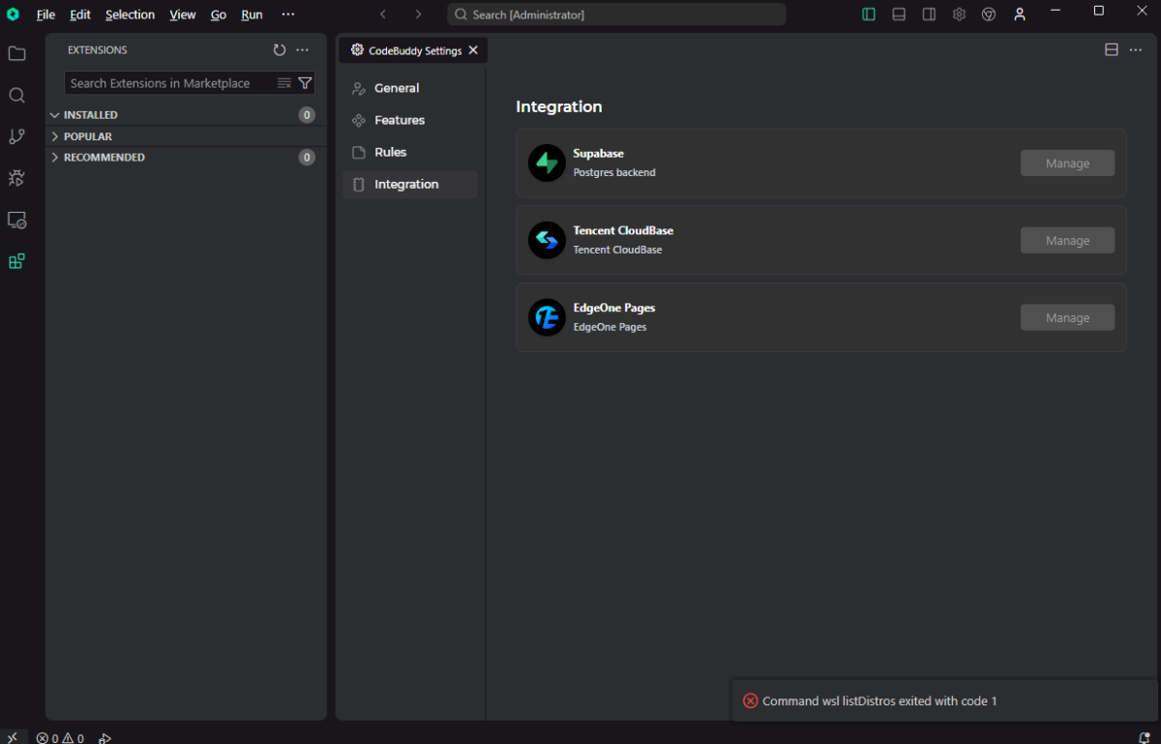The height and width of the screenshot is (744, 1161).
Task: Click the EXTENSIONS panel title
Action: coord(98,50)
